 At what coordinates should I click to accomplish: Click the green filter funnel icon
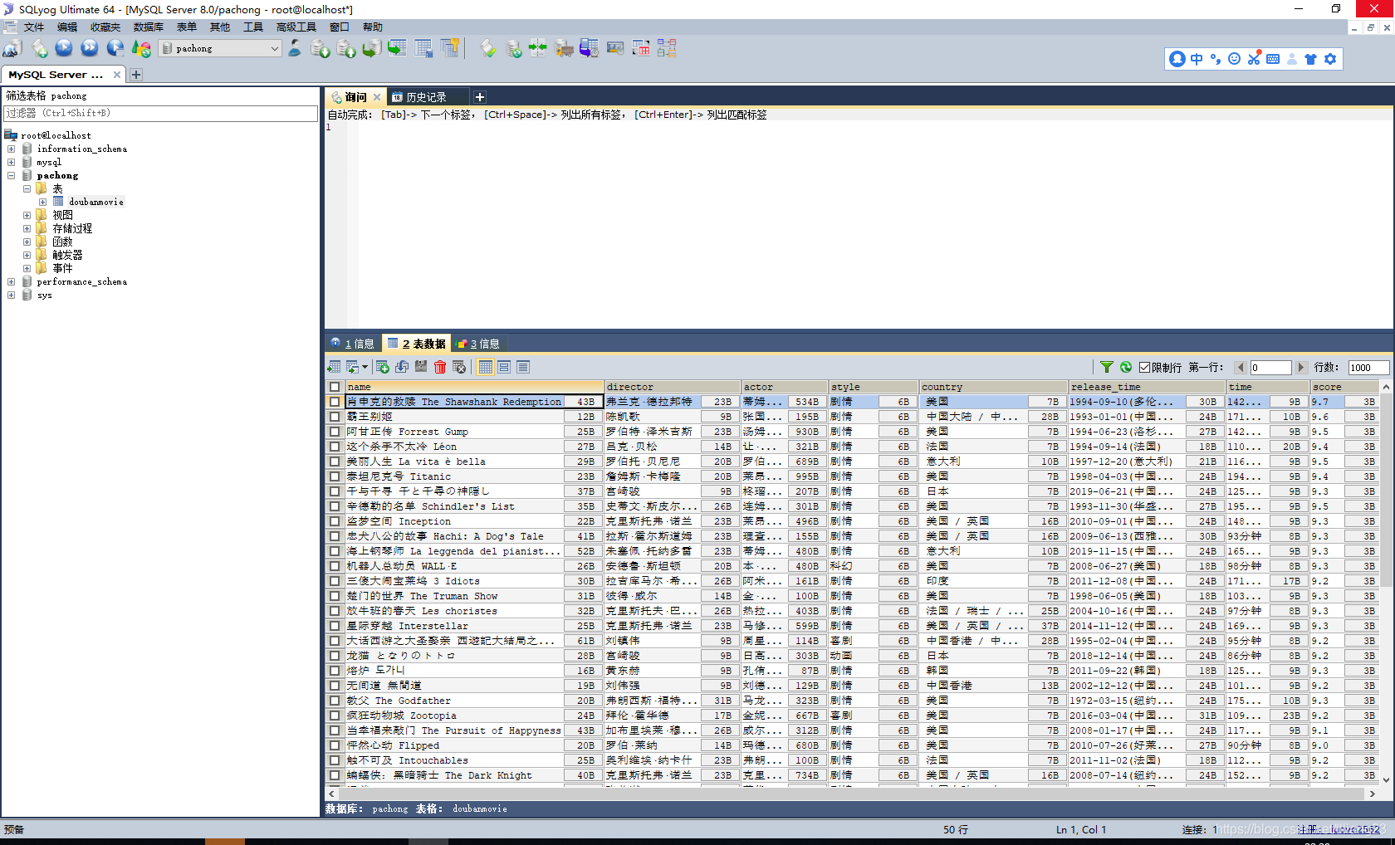pyautogui.click(x=1107, y=367)
